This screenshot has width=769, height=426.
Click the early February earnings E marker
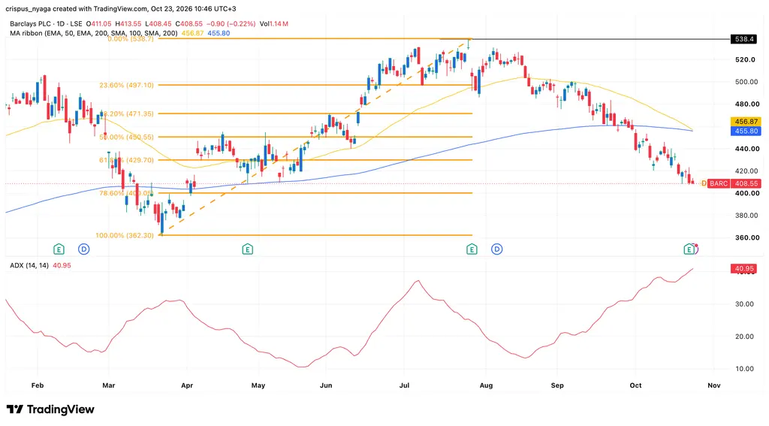pyautogui.click(x=59, y=249)
